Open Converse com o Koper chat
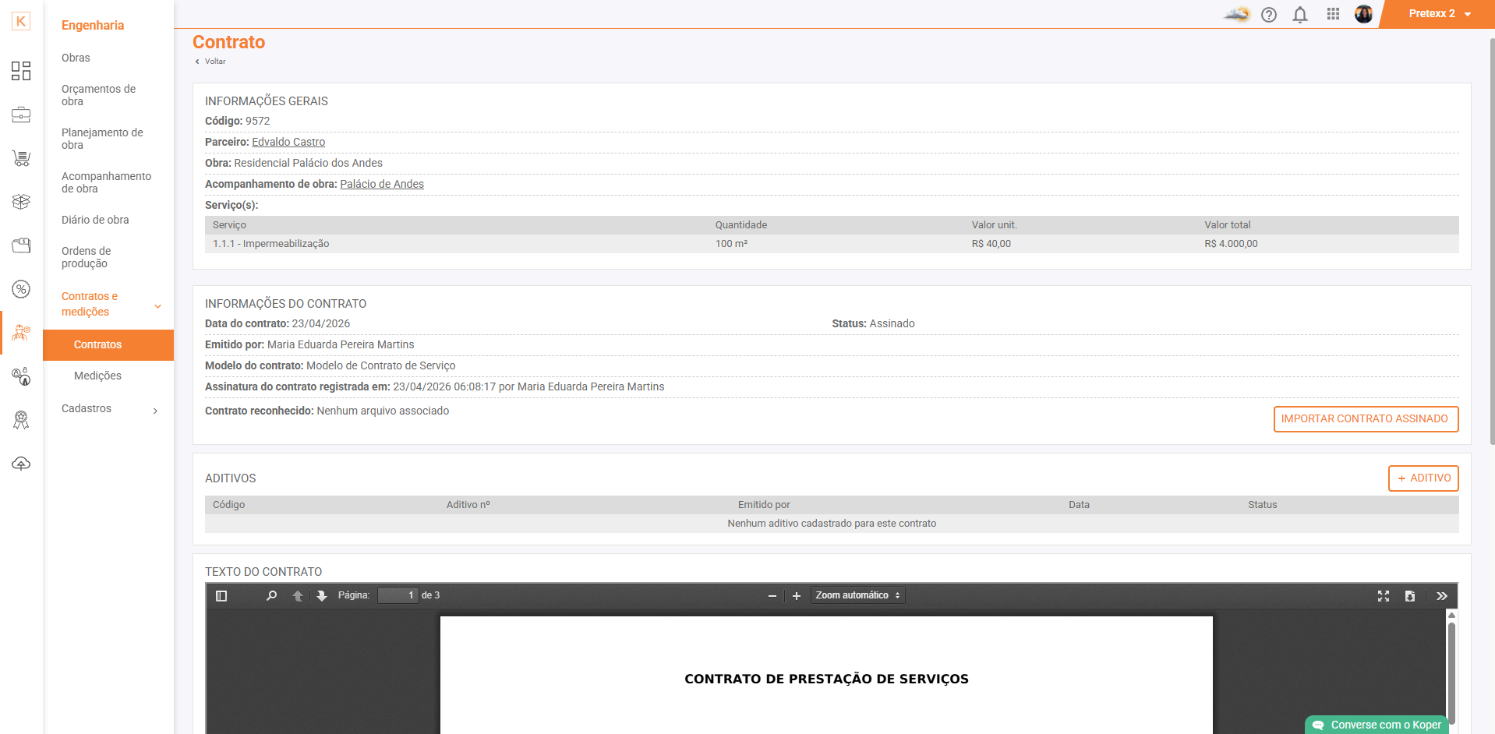 pos(1377,725)
